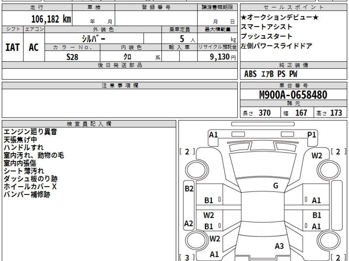Click the ホイールカバー X inspector note
Viewport: 349px width, 261px height.
(30, 187)
